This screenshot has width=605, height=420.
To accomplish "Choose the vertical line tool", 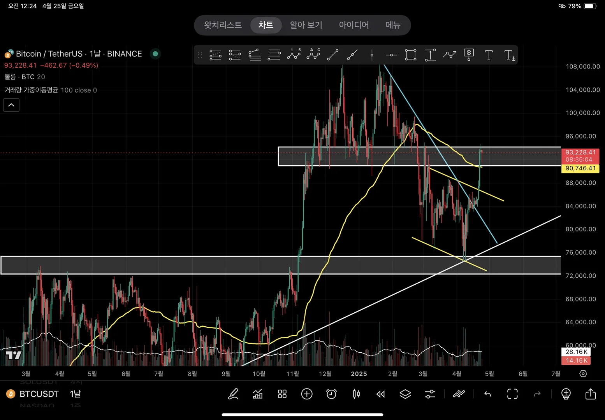I will (372, 55).
